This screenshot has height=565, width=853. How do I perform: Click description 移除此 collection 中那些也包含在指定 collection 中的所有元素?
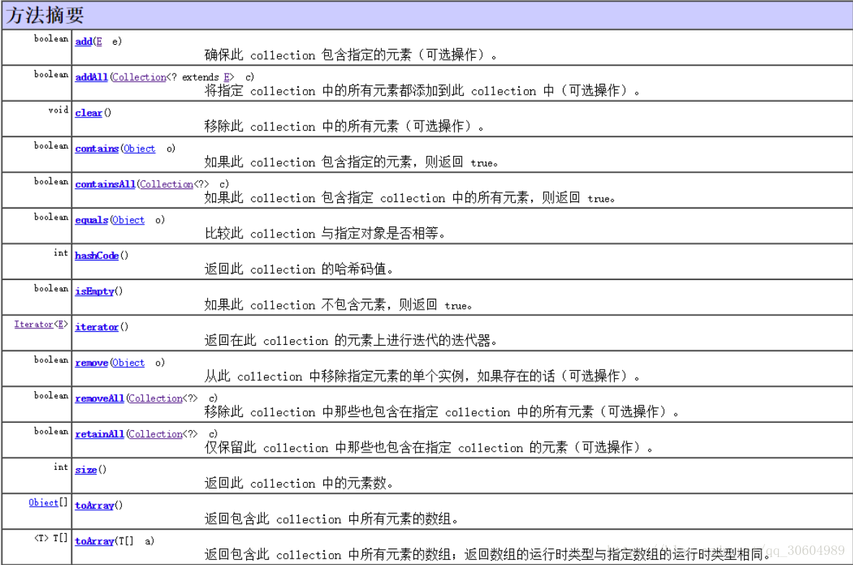click(442, 412)
